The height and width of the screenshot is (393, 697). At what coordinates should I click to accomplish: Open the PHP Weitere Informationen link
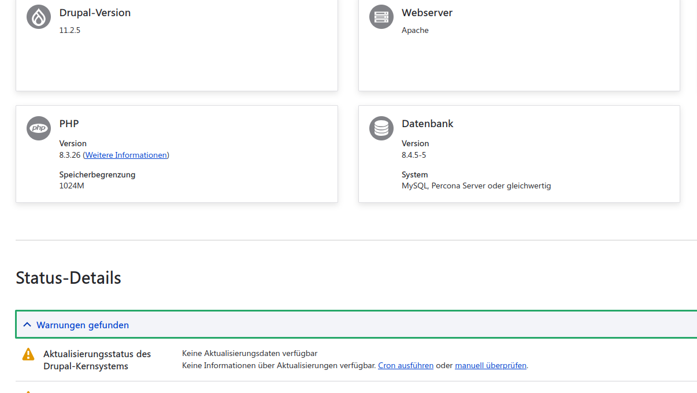pos(126,155)
